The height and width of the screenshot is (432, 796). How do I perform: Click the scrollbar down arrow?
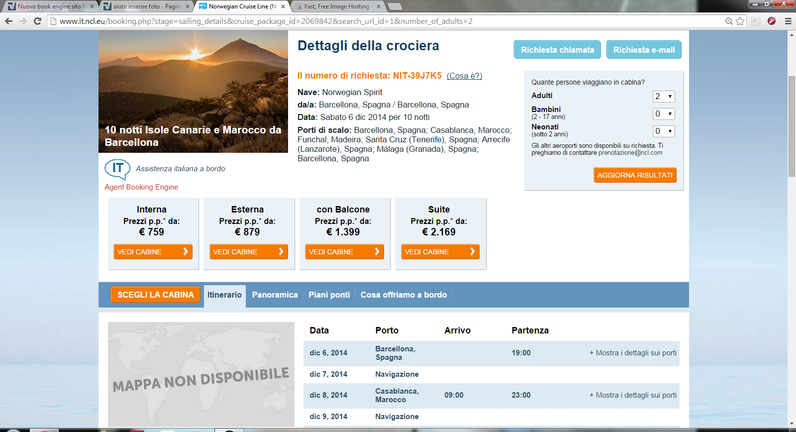792,424
